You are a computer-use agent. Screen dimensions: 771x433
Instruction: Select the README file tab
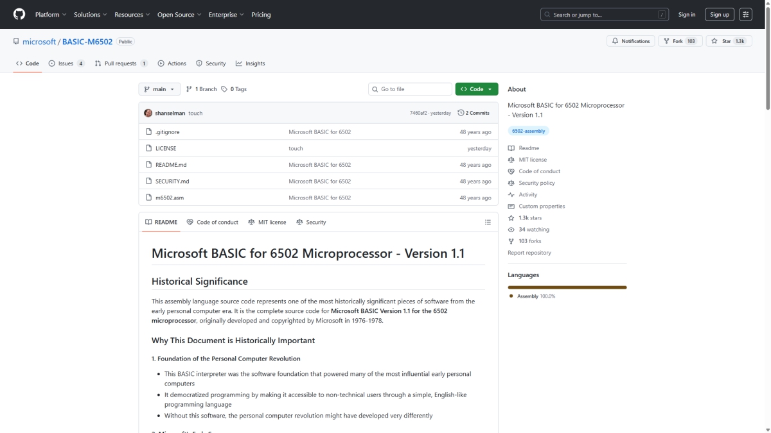161,222
